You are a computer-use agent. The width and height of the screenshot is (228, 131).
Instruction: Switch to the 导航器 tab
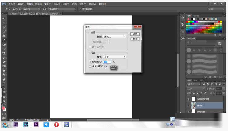coord(196,16)
